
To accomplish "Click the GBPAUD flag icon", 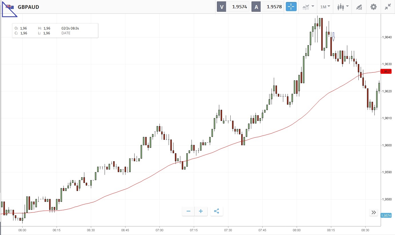I will (x=9, y=7).
